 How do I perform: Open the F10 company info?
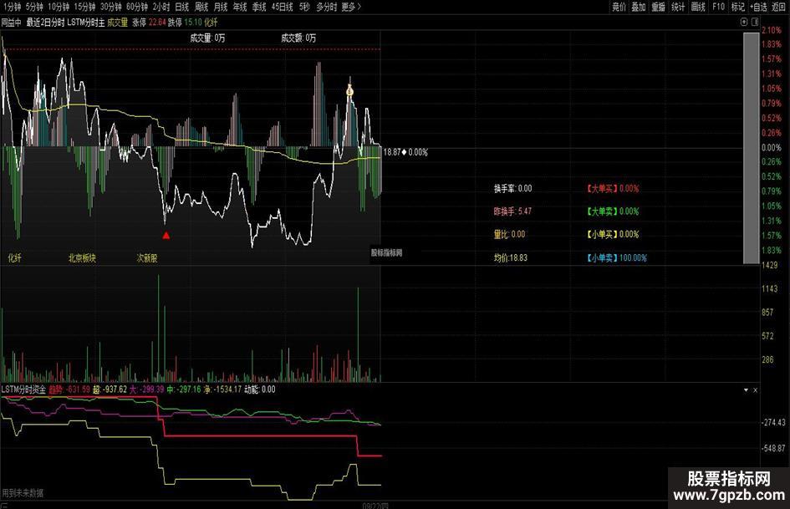pos(718,7)
